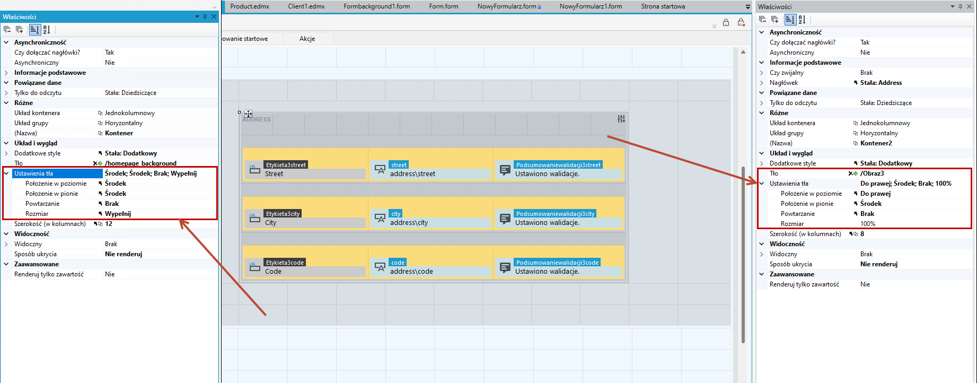Click the move handle on ADDRESS container

point(248,114)
